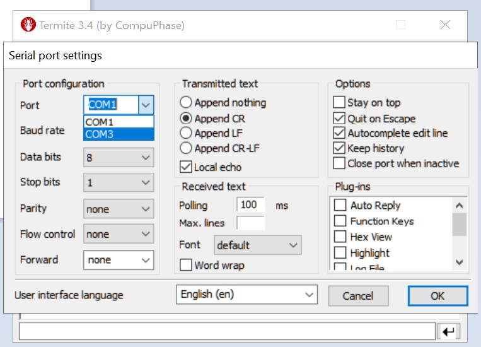Toggle the Word wrap checkbox
The image size is (481, 347).
click(186, 265)
